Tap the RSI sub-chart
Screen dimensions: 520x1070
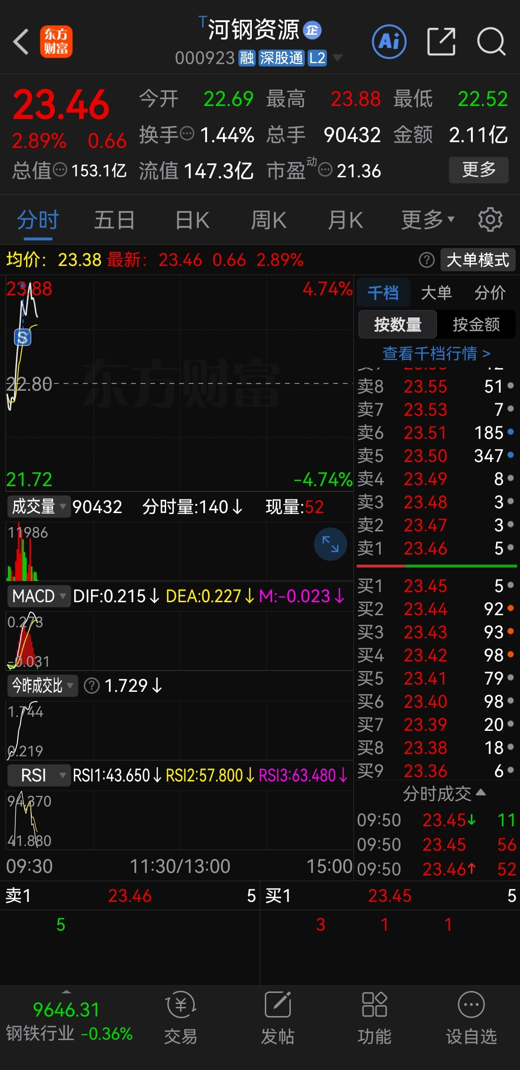click(179, 819)
